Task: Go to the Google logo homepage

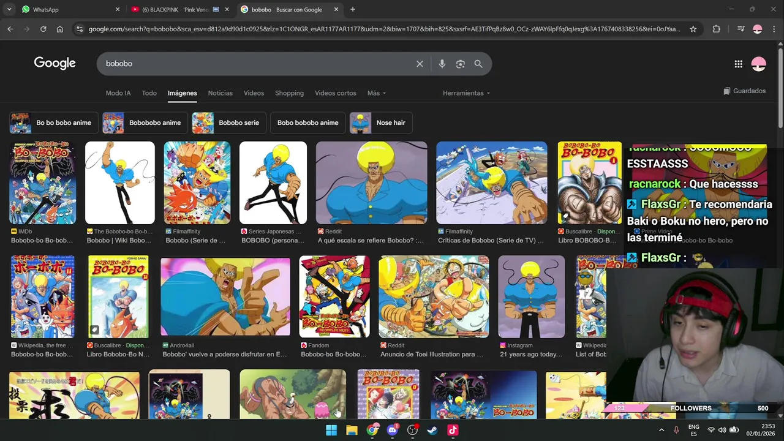Action: [x=55, y=63]
